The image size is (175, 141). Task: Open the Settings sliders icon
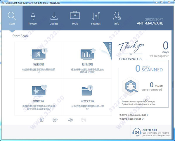point(96,16)
